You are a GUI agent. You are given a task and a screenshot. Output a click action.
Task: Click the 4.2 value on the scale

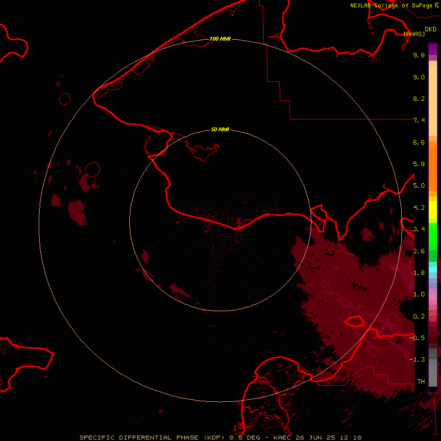pos(419,208)
